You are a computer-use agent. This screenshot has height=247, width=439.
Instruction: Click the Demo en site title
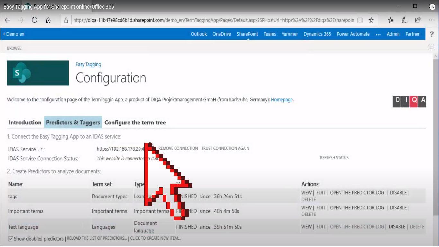click(x=15, y=34)
